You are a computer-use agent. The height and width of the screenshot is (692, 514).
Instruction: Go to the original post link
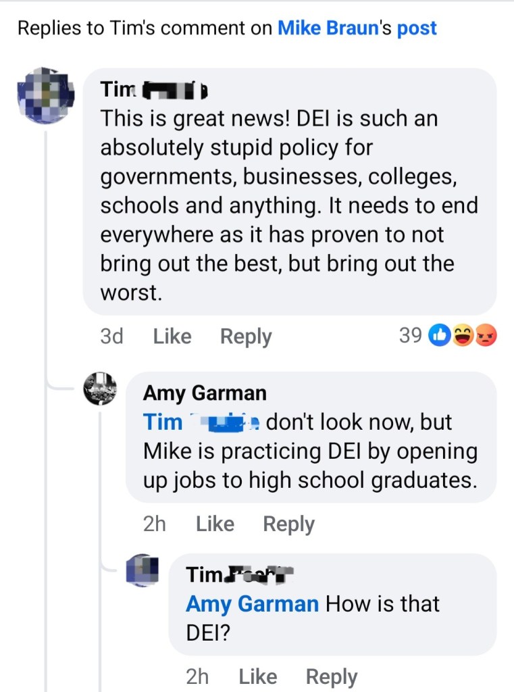point(417,28)
